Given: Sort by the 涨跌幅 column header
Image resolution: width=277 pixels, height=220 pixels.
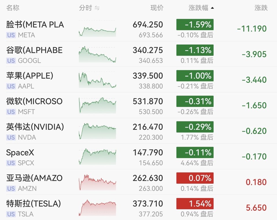Looking at the screenshot, I should 198,8.
